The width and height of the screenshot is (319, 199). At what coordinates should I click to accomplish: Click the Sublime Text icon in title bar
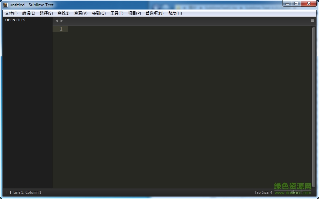(x=5, y=4)
